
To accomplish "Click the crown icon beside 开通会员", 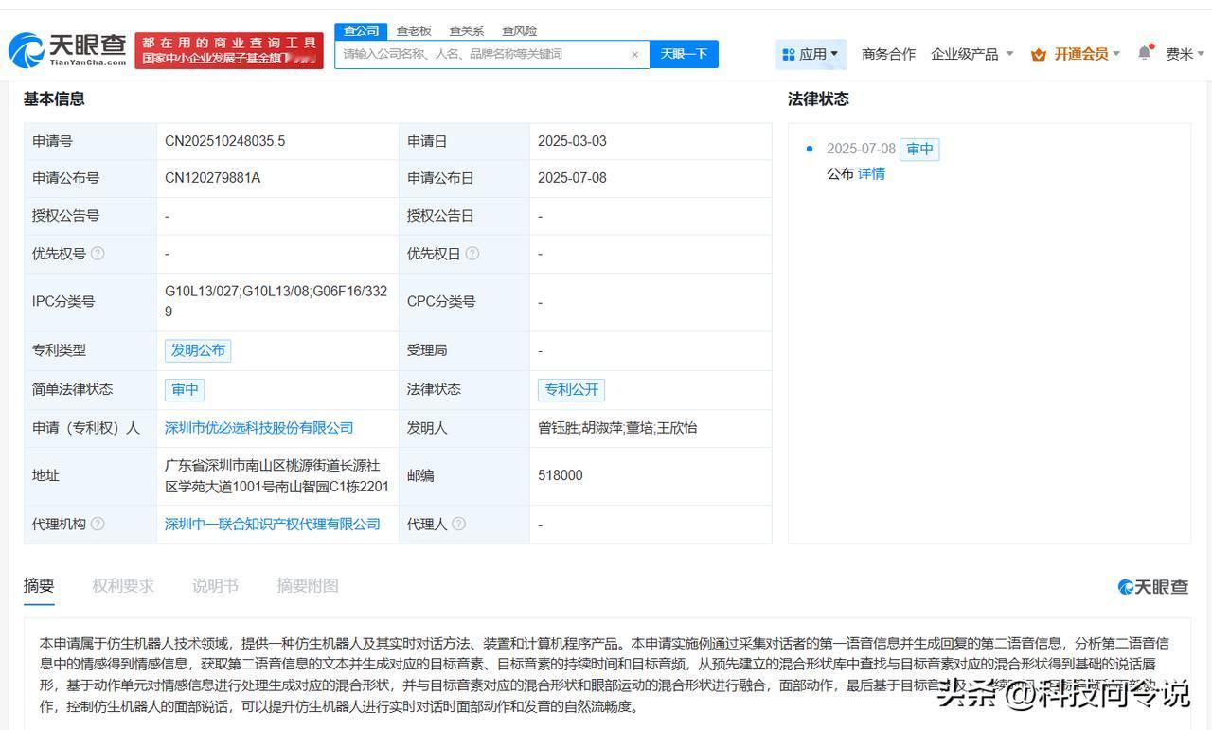I will pos(1039,54).
